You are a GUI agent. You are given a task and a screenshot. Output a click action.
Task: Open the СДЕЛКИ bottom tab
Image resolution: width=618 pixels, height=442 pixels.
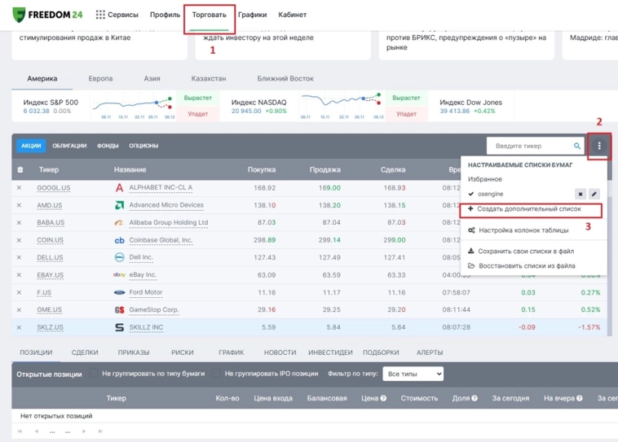pos(85,352)
